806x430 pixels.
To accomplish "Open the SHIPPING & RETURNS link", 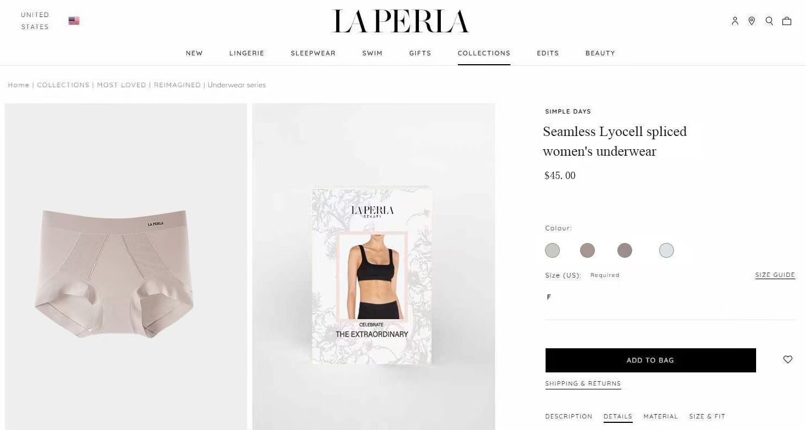I will 583,383.
